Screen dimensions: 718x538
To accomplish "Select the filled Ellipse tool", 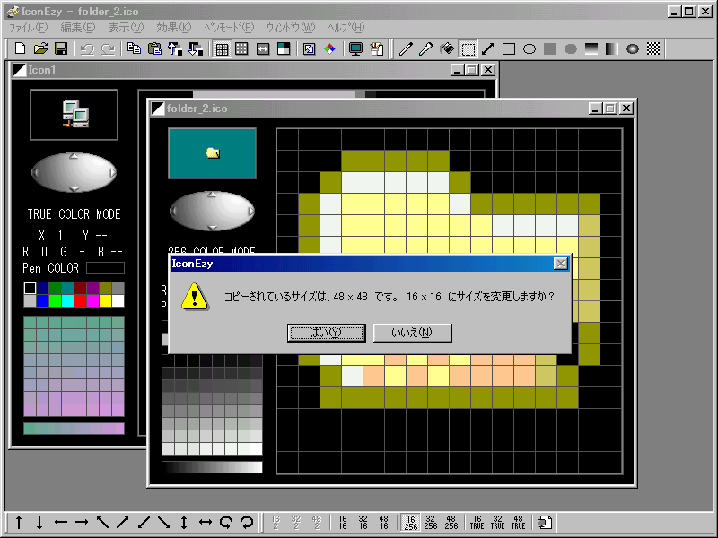I will click(x=571, y=48).
